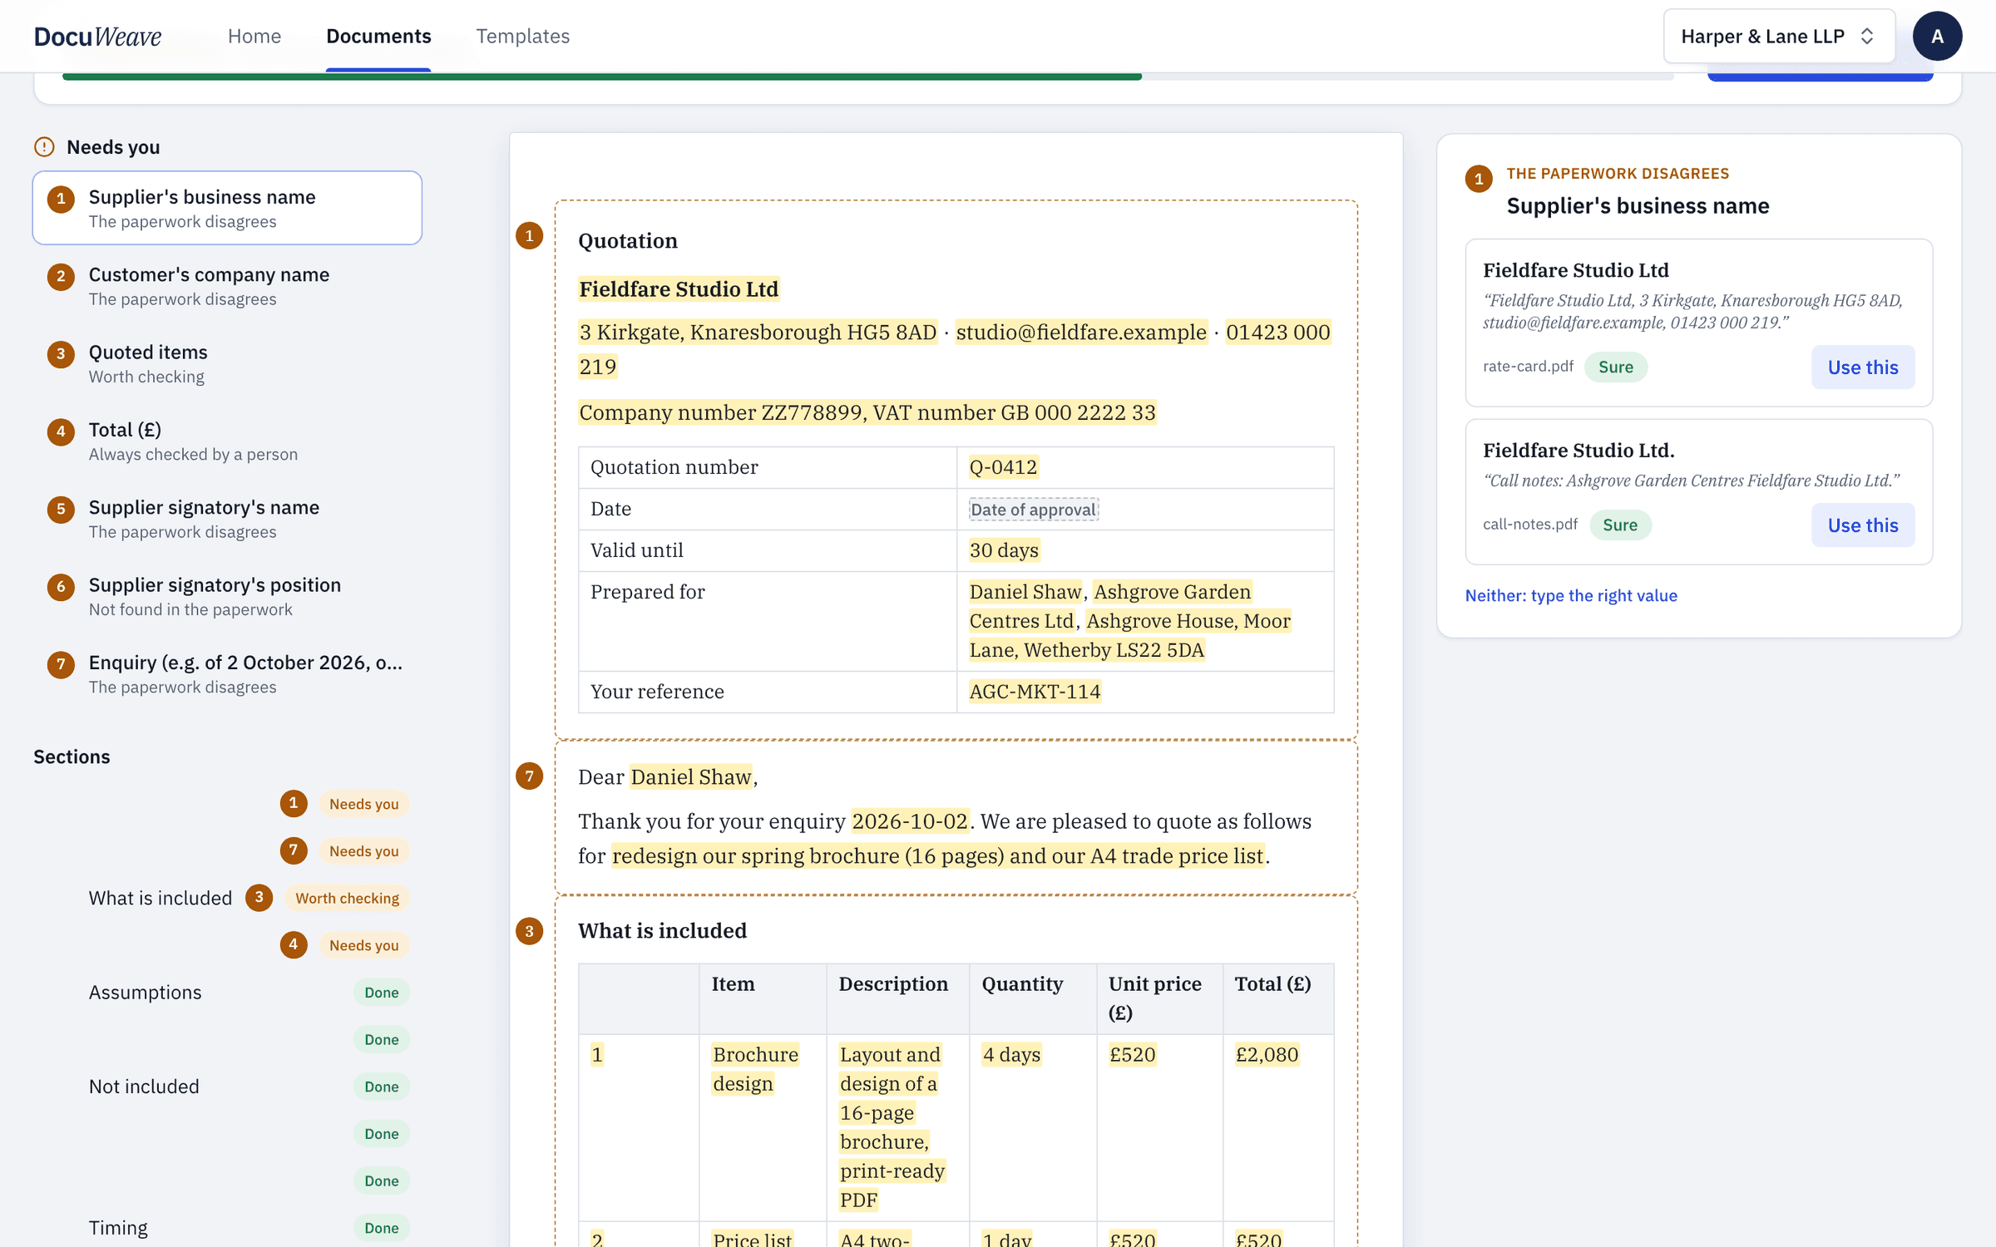This screenshot has width=1996, height=1247.
Task: Use the rate-card.pdf value Fieldfare Studio Ltd
Action: 1862,367
